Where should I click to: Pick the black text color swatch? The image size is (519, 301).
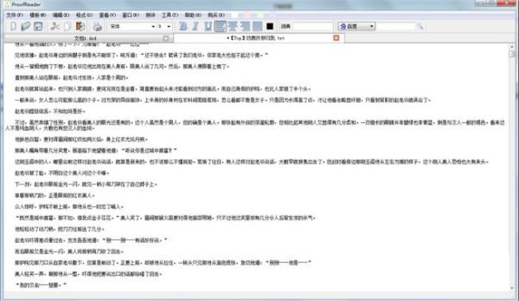(x=270, y=26)
